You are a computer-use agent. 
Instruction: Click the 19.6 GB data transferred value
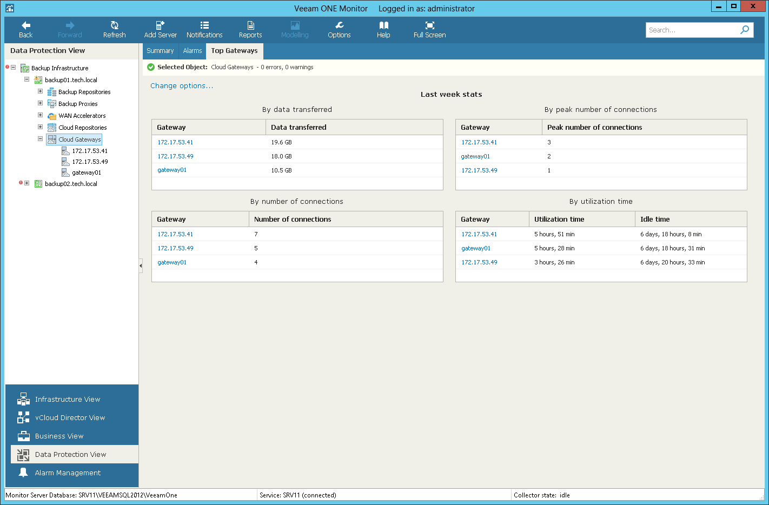click(281, 142)
